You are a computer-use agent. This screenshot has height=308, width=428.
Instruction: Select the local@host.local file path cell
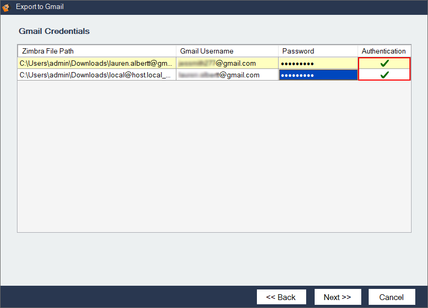96,75
